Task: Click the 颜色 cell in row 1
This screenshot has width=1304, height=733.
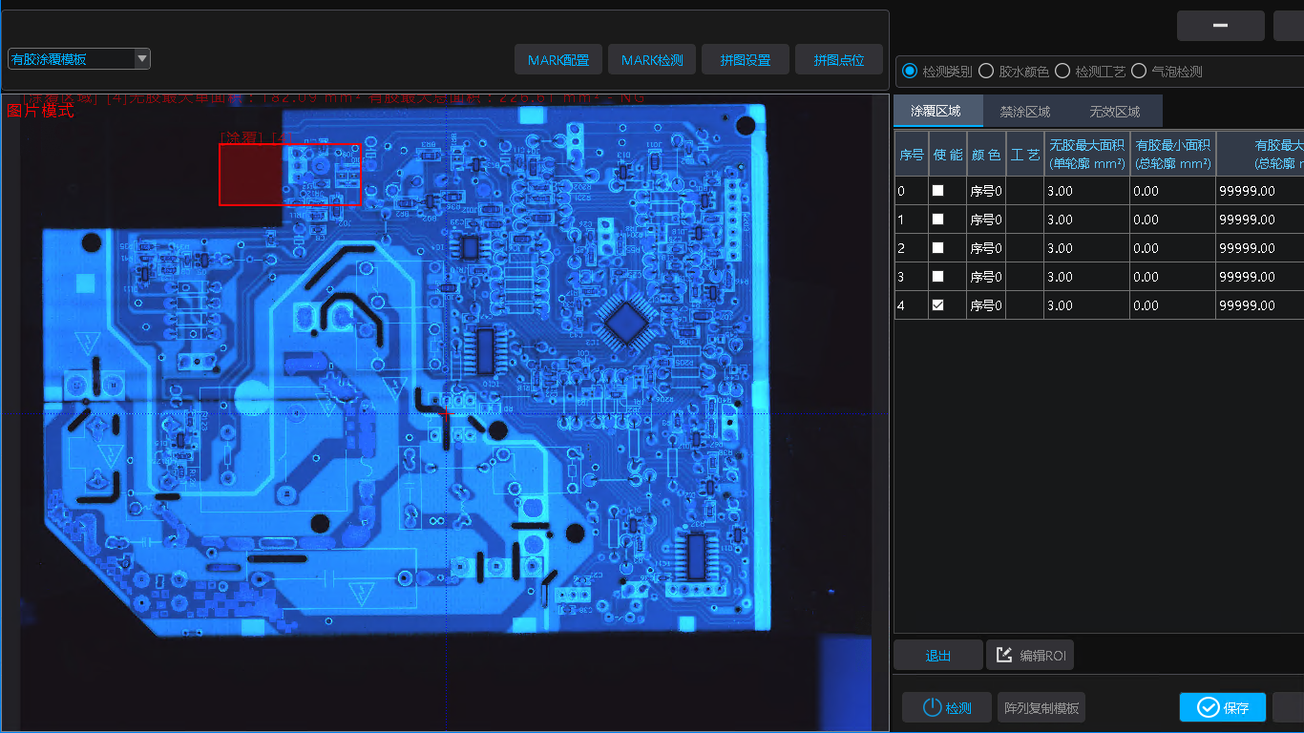Action: [986, 220]
